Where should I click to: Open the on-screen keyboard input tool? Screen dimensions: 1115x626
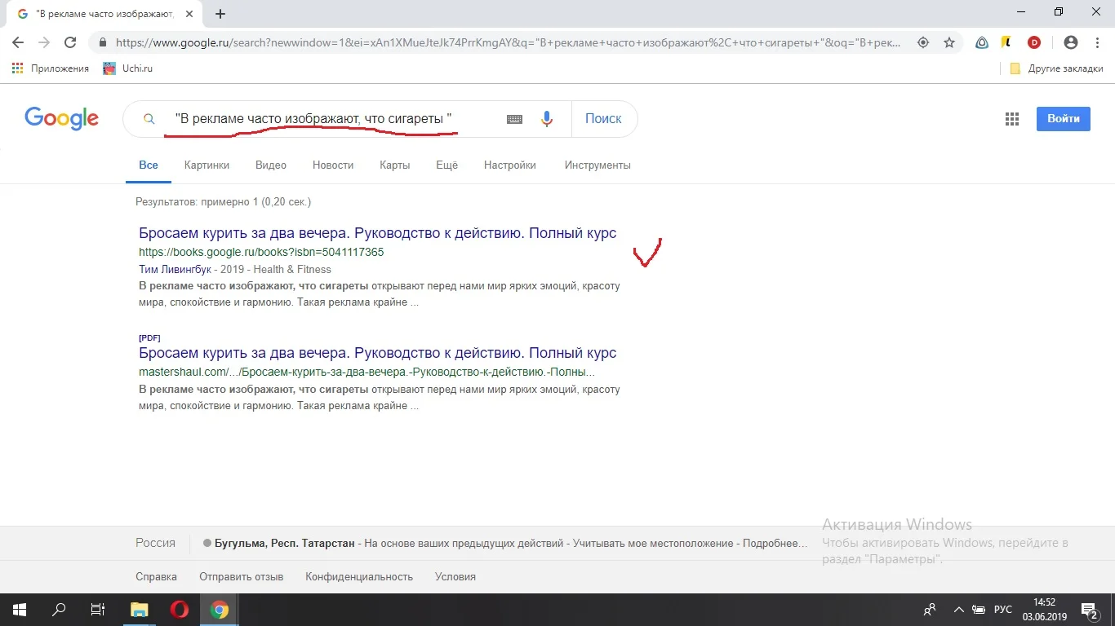pos(514,119)
